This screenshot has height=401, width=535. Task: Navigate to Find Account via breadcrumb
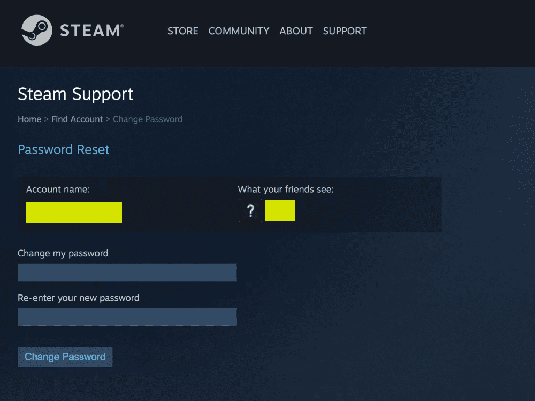[77, 119]
